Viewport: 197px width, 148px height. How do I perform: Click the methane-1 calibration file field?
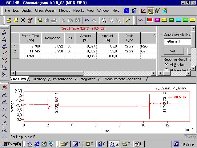177,42
